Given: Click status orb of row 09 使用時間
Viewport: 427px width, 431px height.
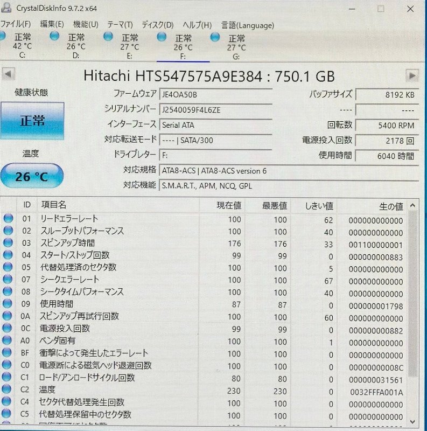Looking at the screenshot, I should coord(7,303).
